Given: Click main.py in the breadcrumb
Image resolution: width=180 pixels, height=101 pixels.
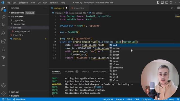Looking at the screenshot, I should 59,13.
